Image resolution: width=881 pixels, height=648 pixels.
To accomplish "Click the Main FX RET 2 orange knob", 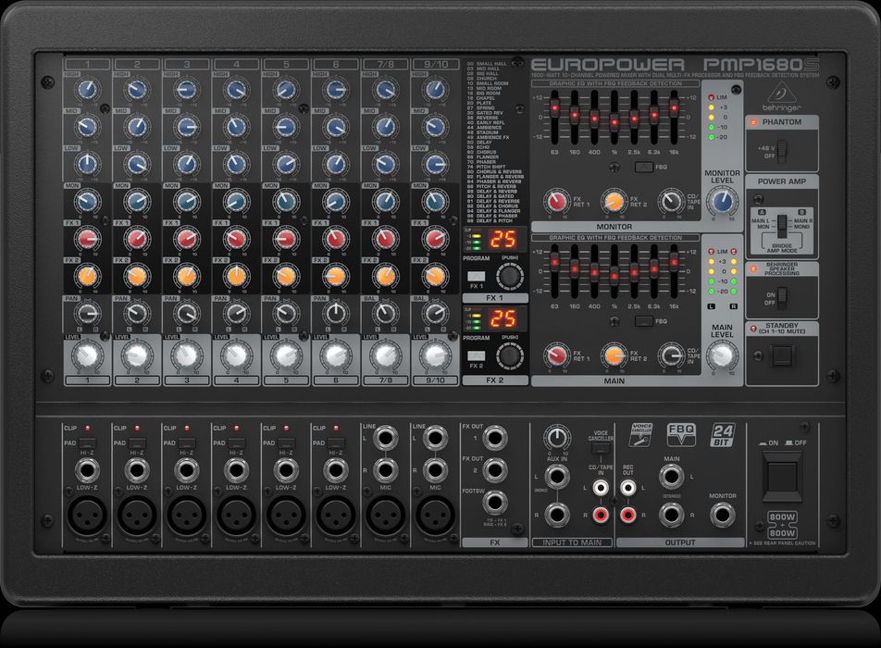I will point(614,355).
